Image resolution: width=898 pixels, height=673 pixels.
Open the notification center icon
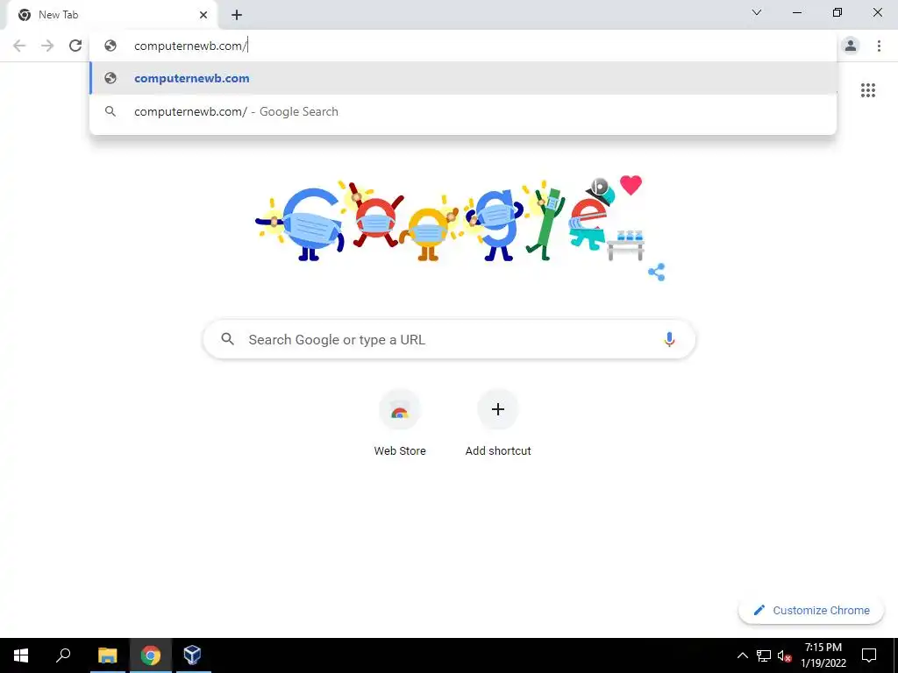[869, 655]
